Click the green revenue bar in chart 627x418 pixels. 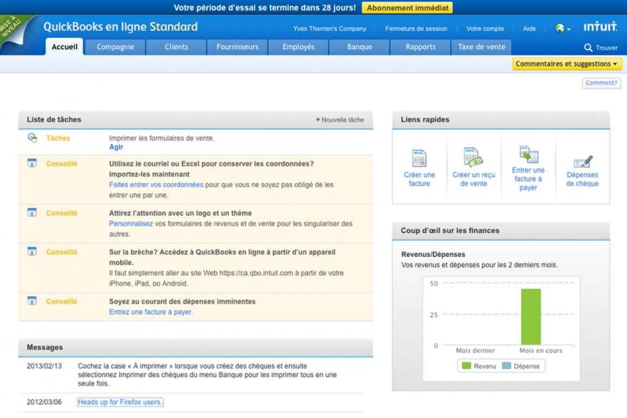click(x=530, y=317)
